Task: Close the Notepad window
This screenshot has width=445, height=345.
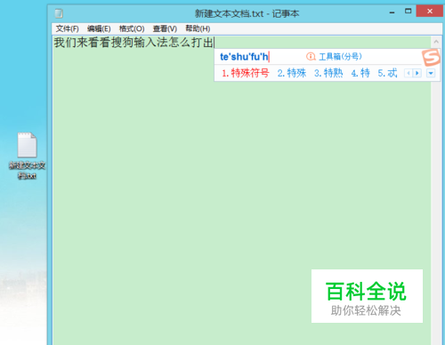Action: 430,12
